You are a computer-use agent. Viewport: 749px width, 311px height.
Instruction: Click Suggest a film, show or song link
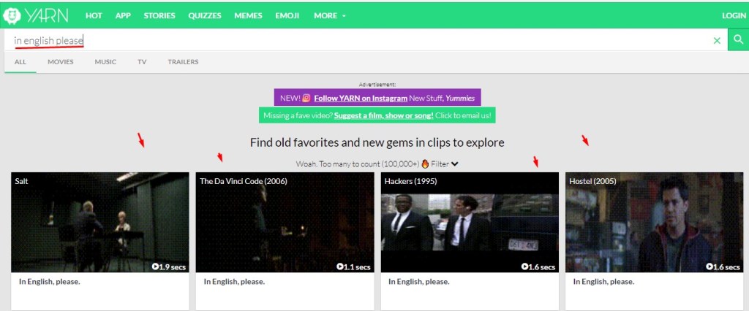click(x=383, y=115)
